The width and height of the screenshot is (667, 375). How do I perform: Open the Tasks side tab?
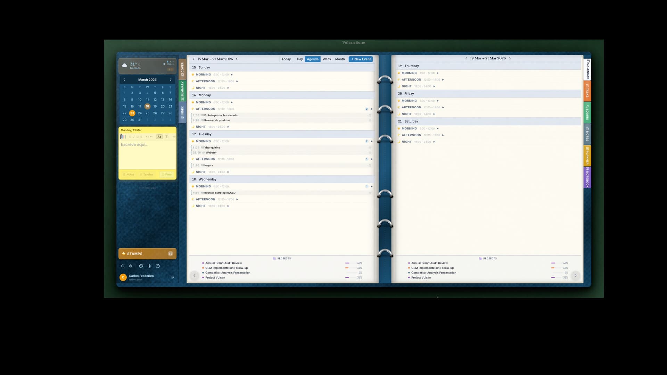pyautogui.click(x=587, y=91)
